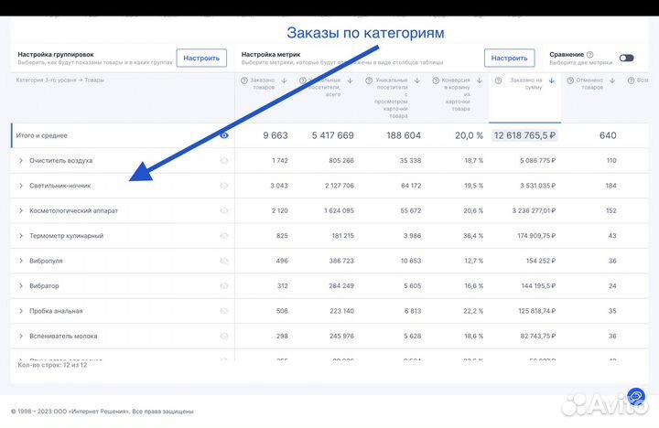The height and width of the screenshot is (428, 659).
Task: Click the 10 653 card views cell
Action: coord(411,261)
